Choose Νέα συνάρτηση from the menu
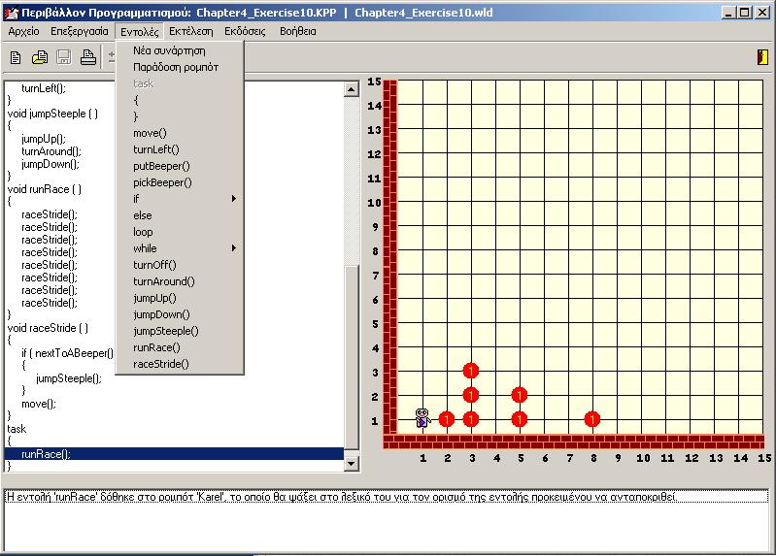 pyautogui.click(x=180, y=50)
